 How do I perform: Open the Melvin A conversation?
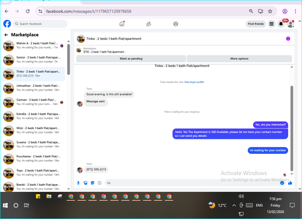tap(33, 45)
